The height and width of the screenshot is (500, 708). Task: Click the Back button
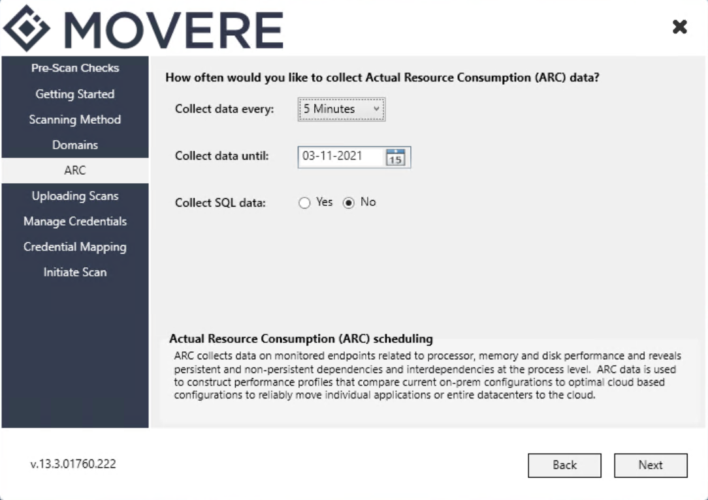(564, 465)
